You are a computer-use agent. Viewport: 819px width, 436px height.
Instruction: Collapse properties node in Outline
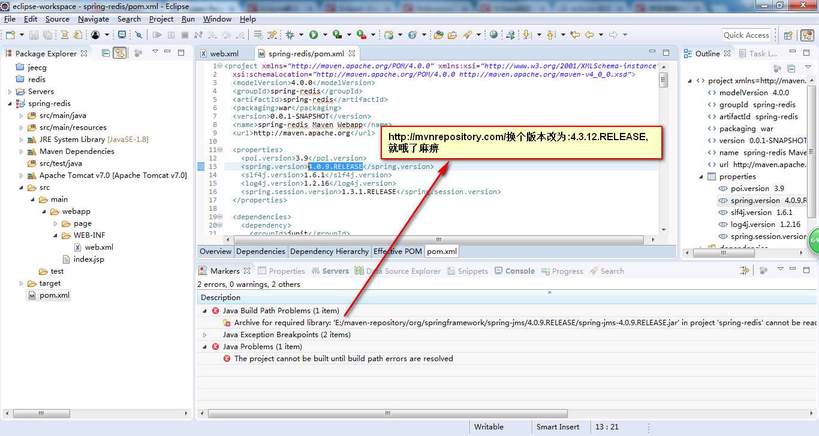(x=701, y=177)
